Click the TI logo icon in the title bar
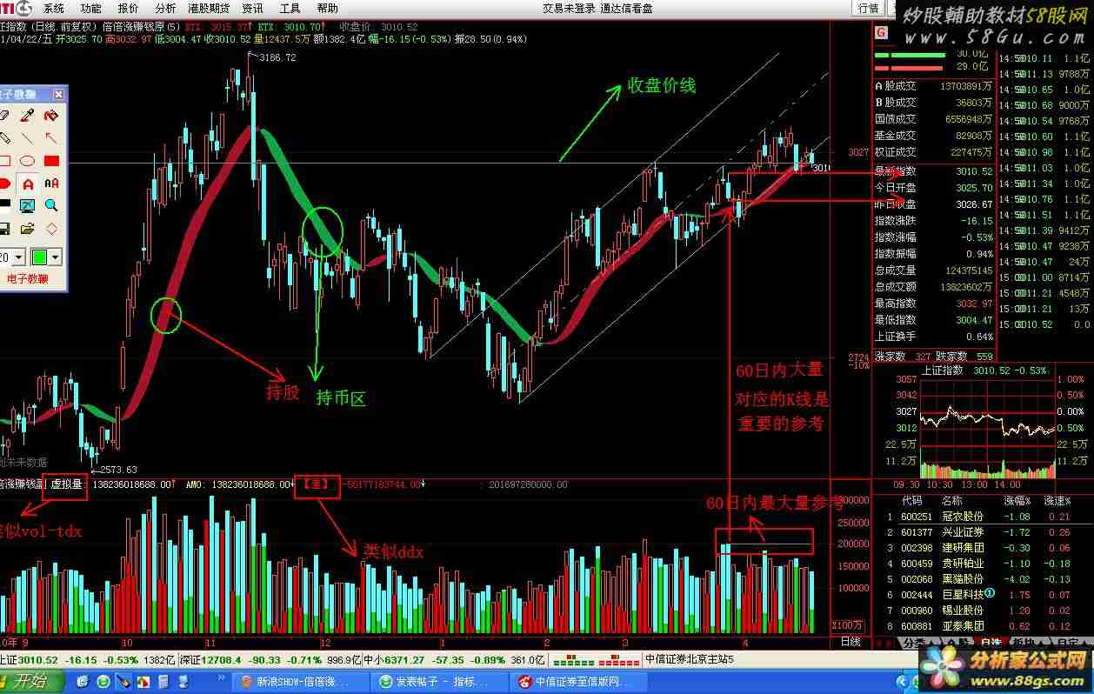 point(16,8)
